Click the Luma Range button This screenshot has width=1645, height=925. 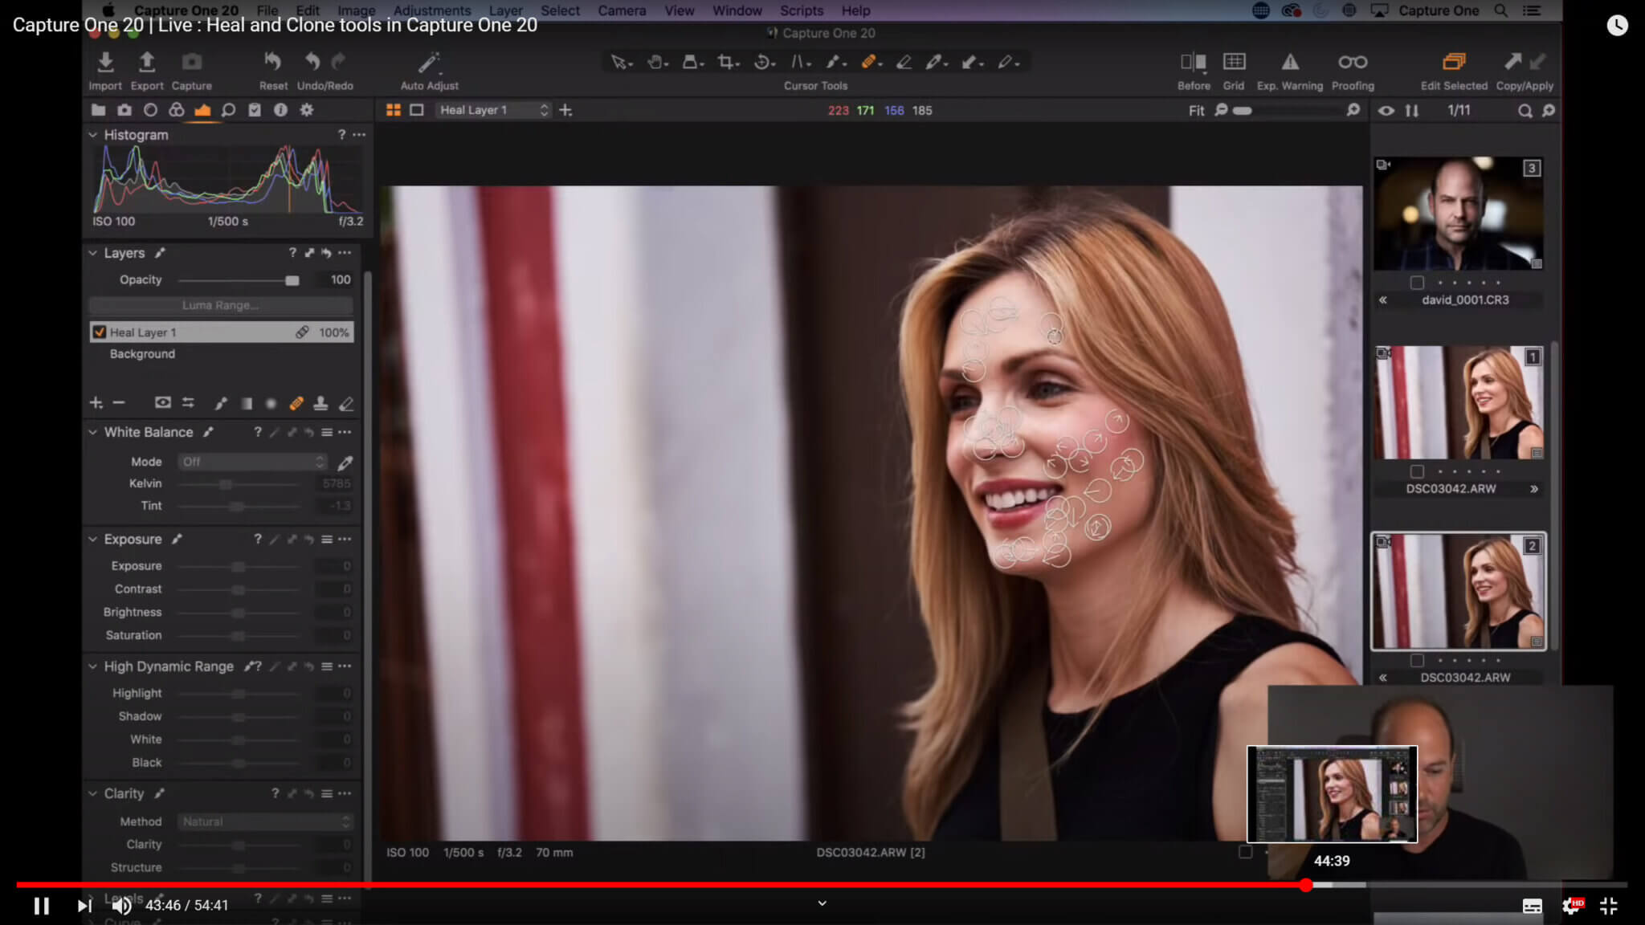click(221, 305)
